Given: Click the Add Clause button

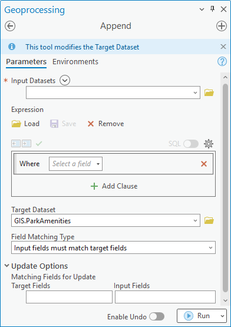Looking at the screenshot, I should coord(114,186).
